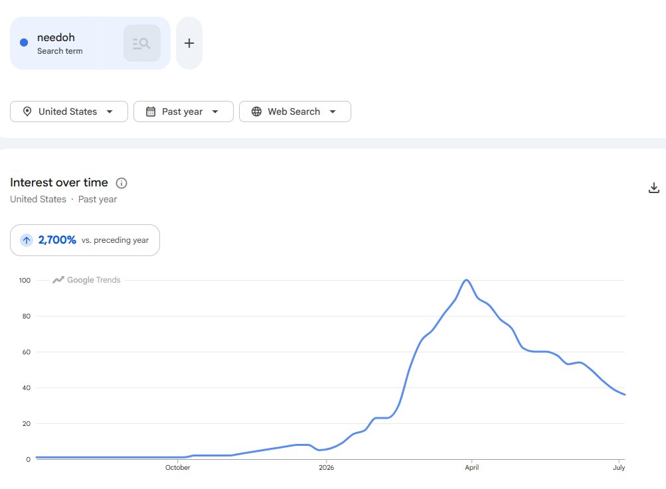
Task: Click the July axis label
Action: coord(619,467)
